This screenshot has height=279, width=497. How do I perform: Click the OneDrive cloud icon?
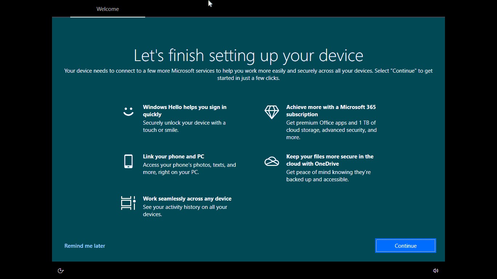(271, 161)
